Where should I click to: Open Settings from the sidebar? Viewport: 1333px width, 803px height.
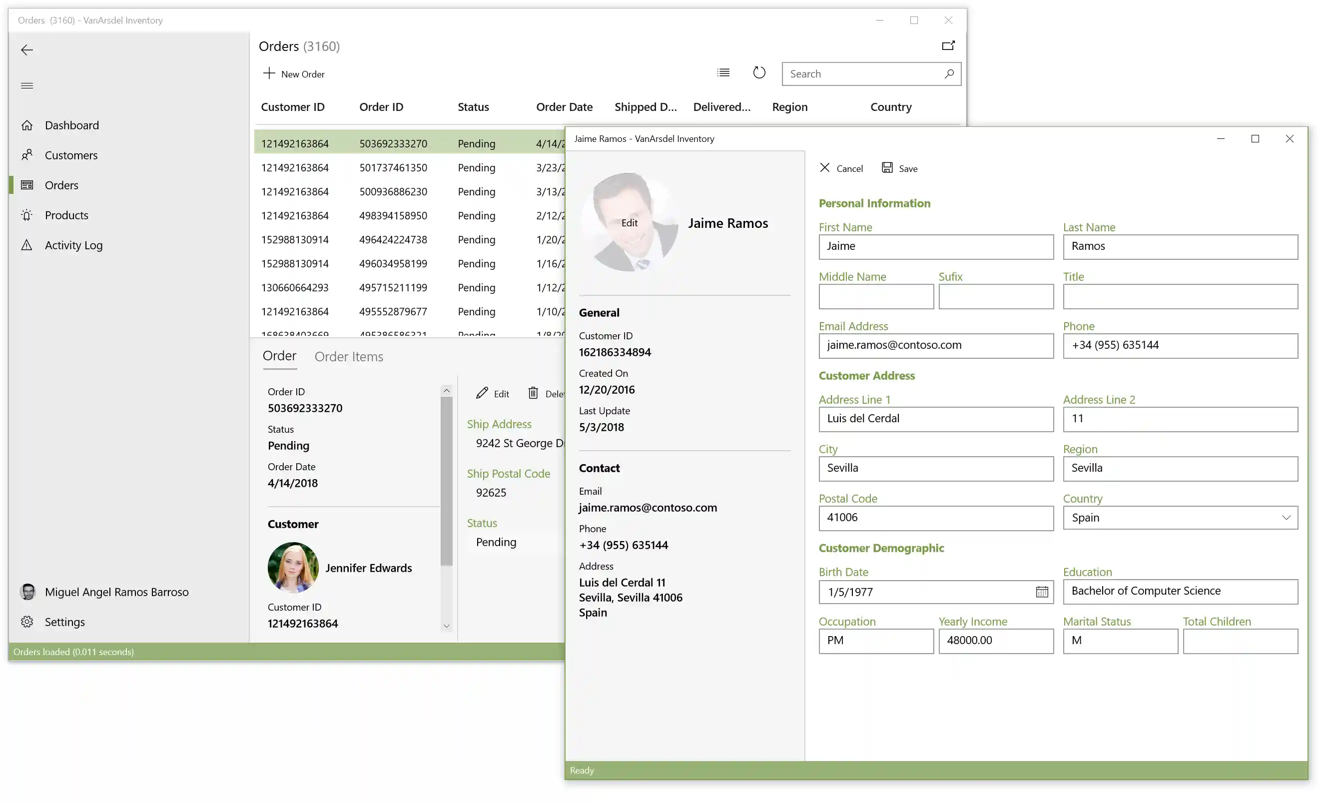point(64,622)
